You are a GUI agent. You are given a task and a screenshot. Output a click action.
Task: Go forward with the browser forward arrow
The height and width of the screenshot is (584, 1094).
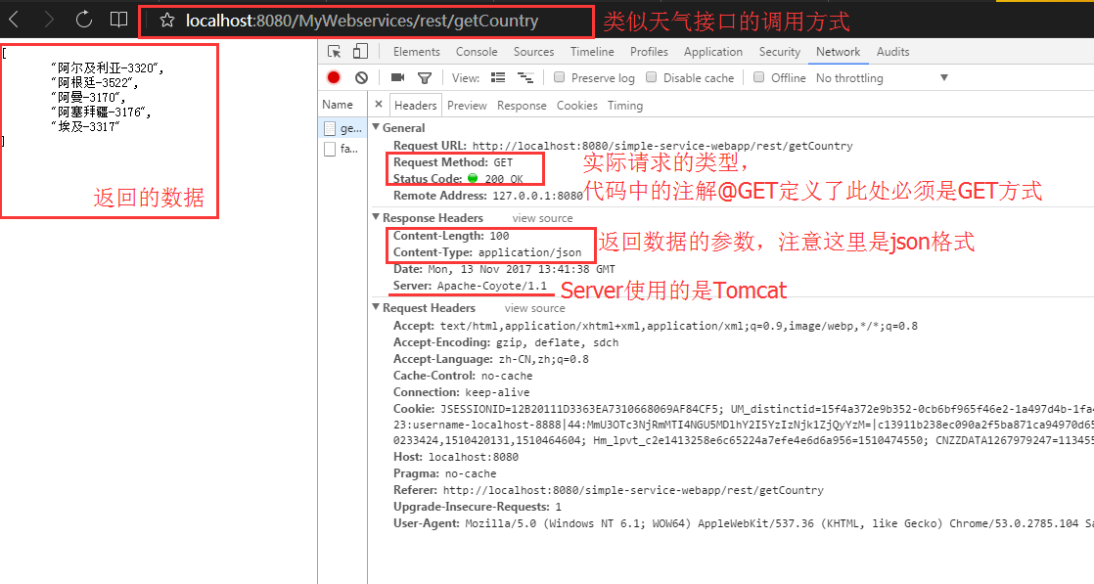coord(49,21)
